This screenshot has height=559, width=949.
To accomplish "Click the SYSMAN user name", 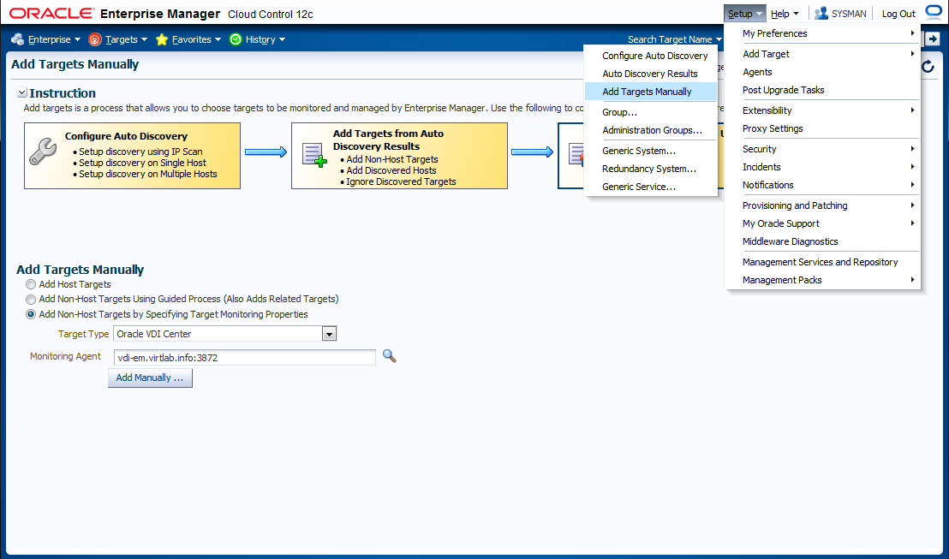I will (849, 14).
